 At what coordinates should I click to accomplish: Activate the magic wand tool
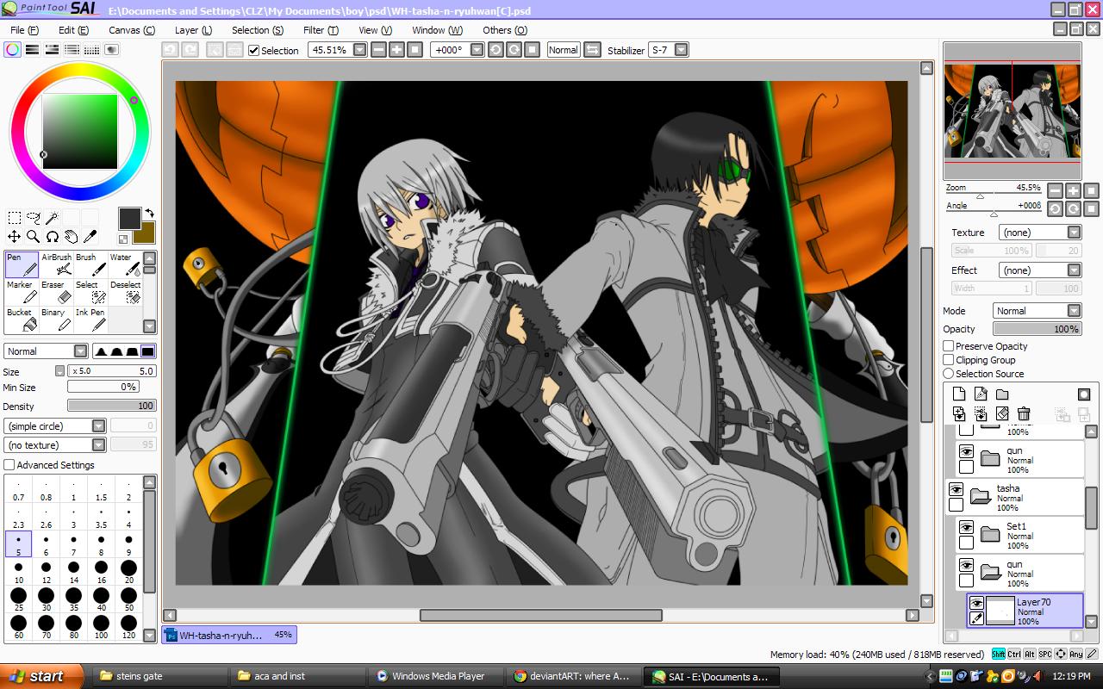tap(53, 218)
